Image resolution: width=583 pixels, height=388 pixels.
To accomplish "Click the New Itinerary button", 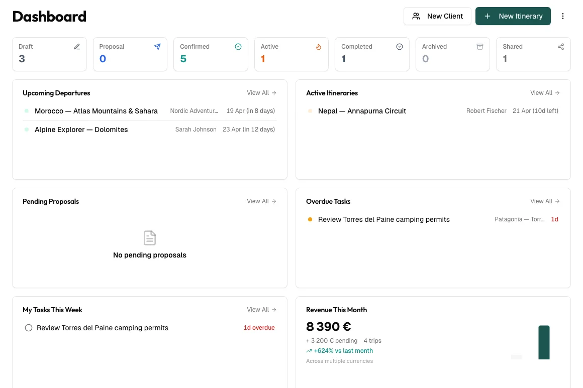I will 513,16.
